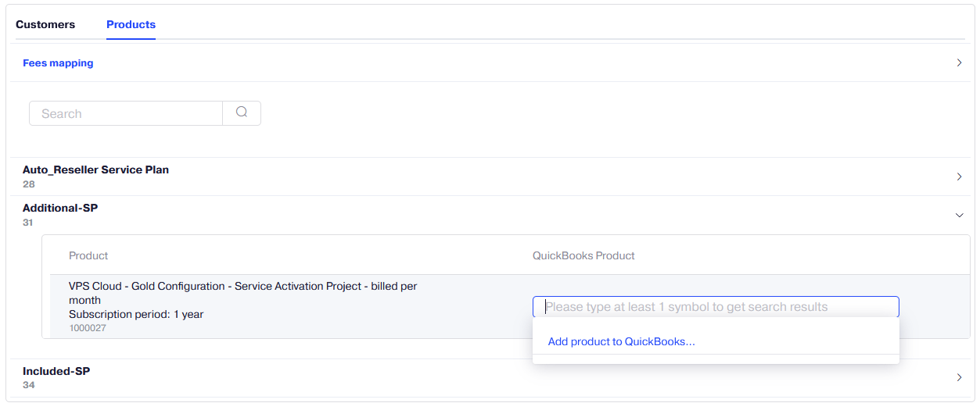Click the Included-SP section heading
980x403 pixels.
click(56, 371)
